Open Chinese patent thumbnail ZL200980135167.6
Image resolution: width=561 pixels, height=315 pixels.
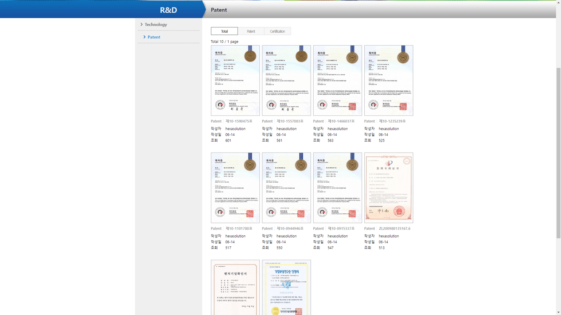[x=389, y=188]
